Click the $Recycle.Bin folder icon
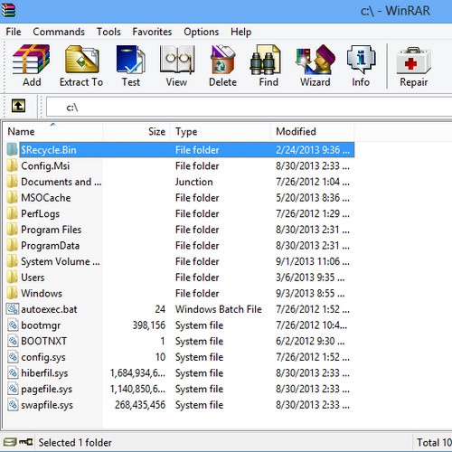This screenshot has height=452, width=452. pyautogui.click(x=12, y=149)
